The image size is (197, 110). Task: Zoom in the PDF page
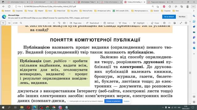(54, 23)
